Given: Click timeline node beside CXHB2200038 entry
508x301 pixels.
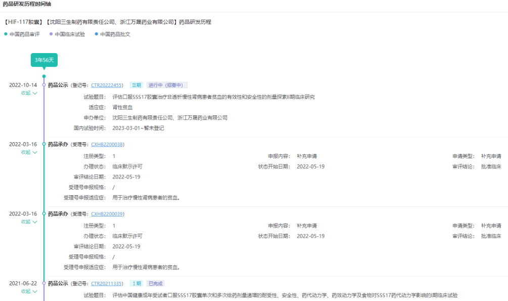Looking at the screenshot, I should 44,144.
